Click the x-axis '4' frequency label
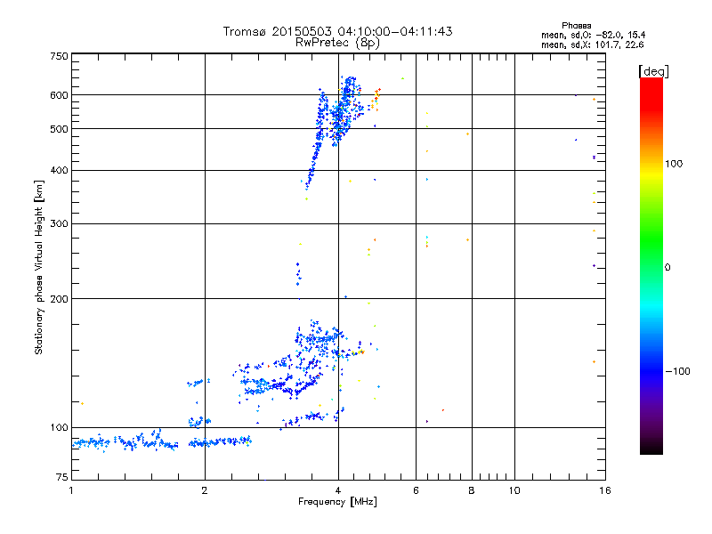The height and width of the screenshot is (534, 712). coord(338,490)
